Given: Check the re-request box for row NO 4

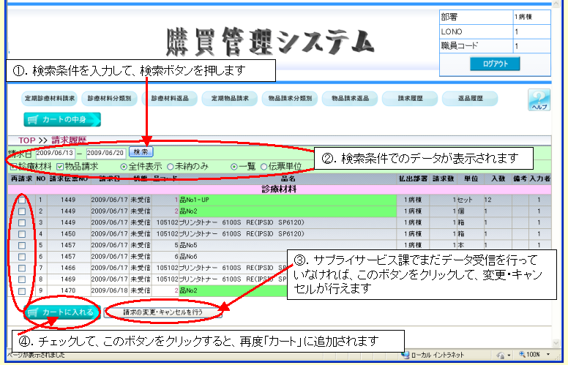Looking at the screenshot, I should tap(22, 234).
